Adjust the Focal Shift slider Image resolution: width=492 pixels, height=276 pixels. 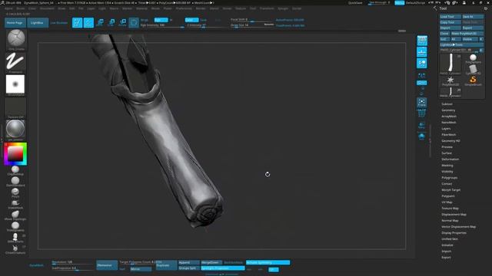(x=252, y=20)
